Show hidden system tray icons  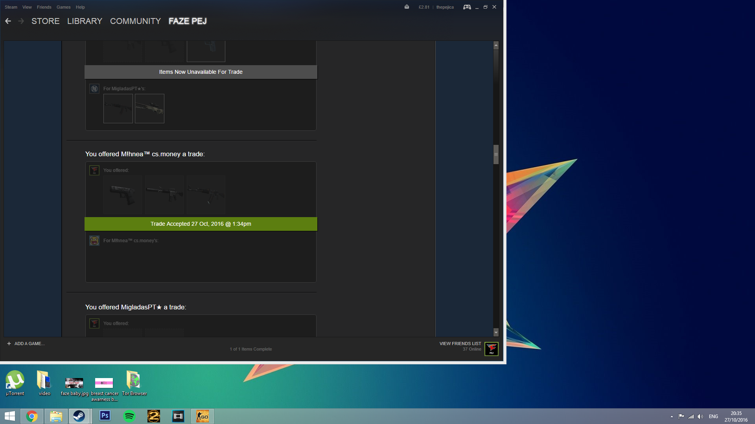pyautogui.click(x=672, y=417)
